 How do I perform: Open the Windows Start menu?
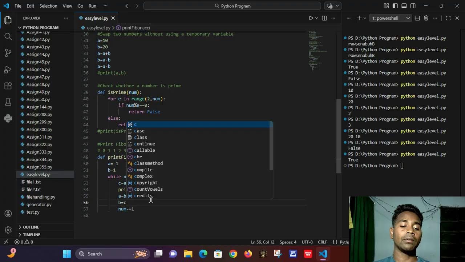point(67,254)
